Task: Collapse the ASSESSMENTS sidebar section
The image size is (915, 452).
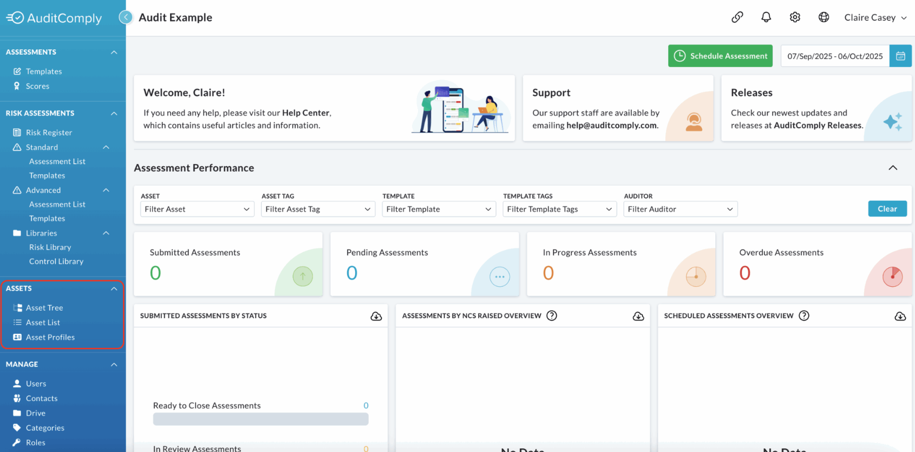Action: point(114,52)
